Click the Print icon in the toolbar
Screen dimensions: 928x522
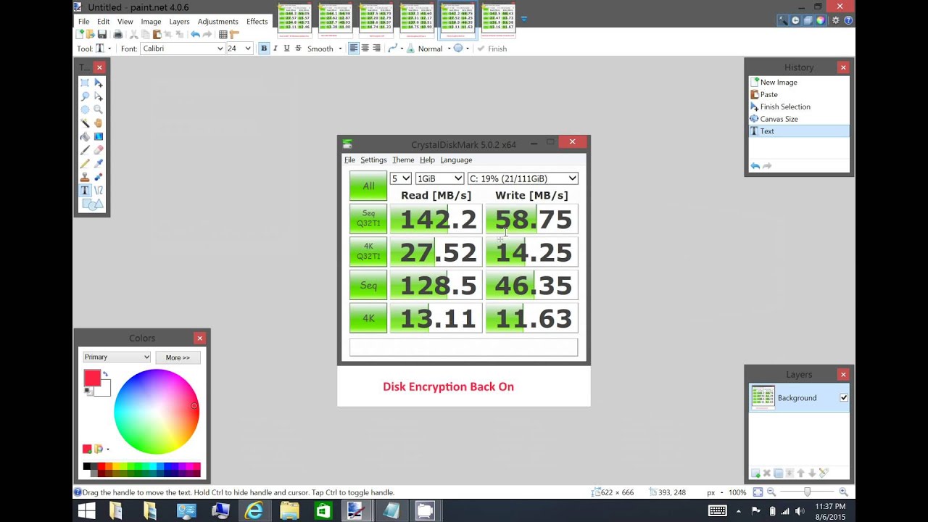(118, 34)
